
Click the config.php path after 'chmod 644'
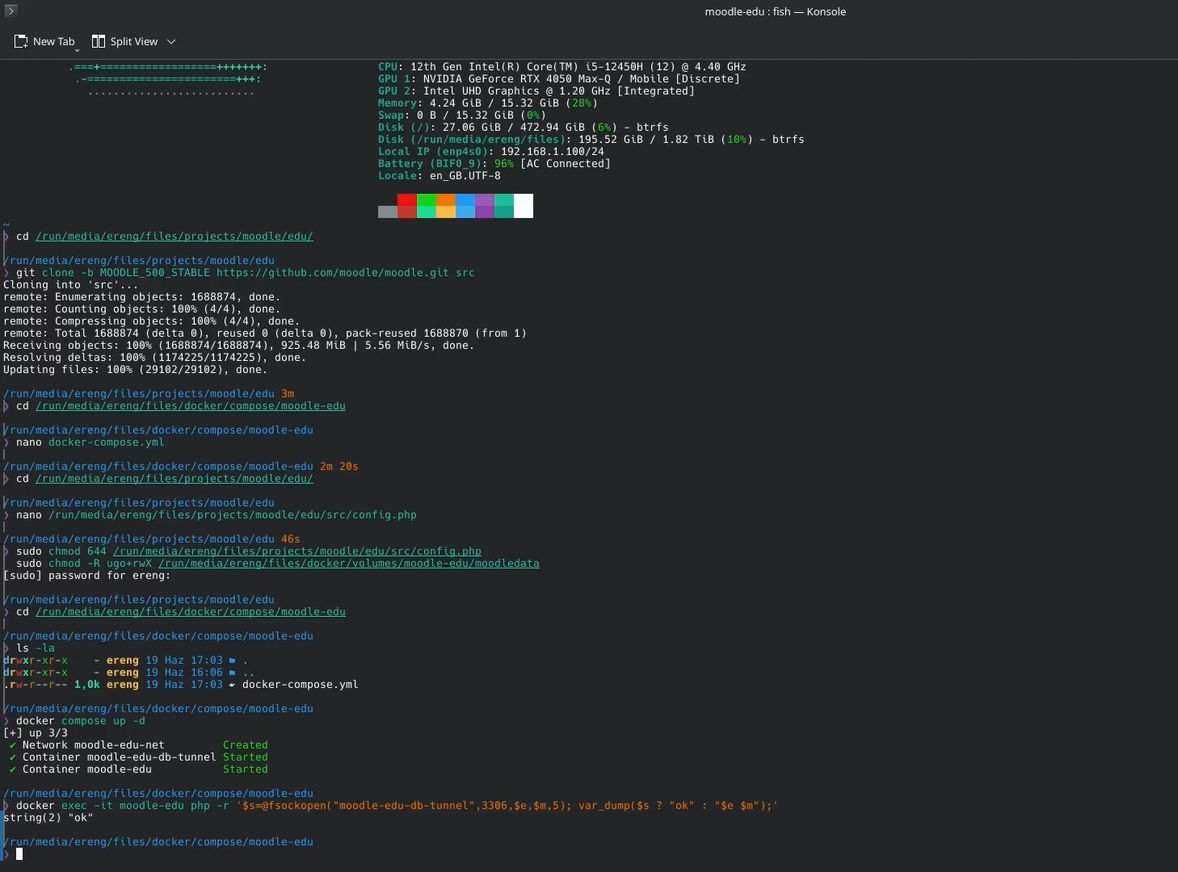pos(297,551)
